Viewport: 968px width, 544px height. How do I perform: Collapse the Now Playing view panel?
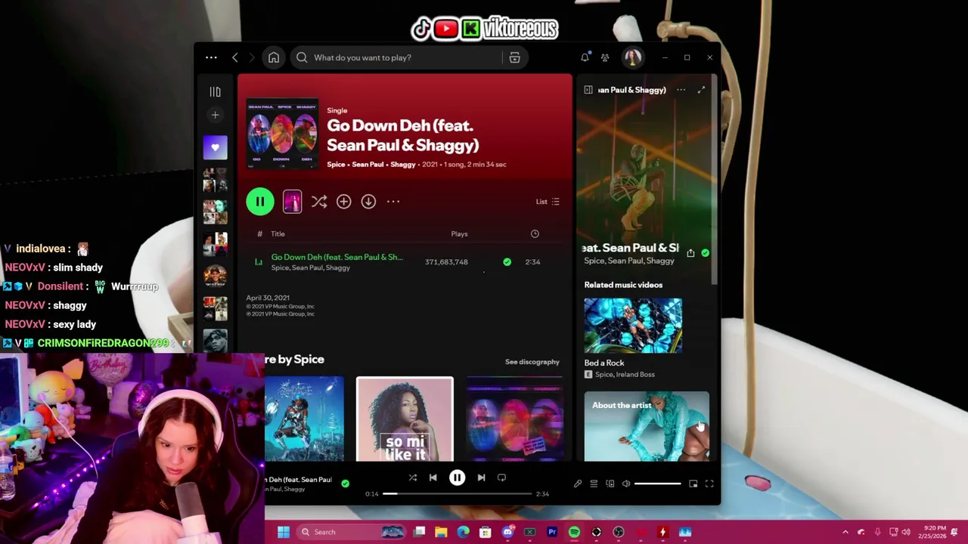pyautogui.click(x=588, y=90)
